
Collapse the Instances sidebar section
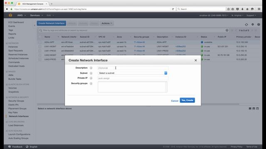(x=7, y=43)
